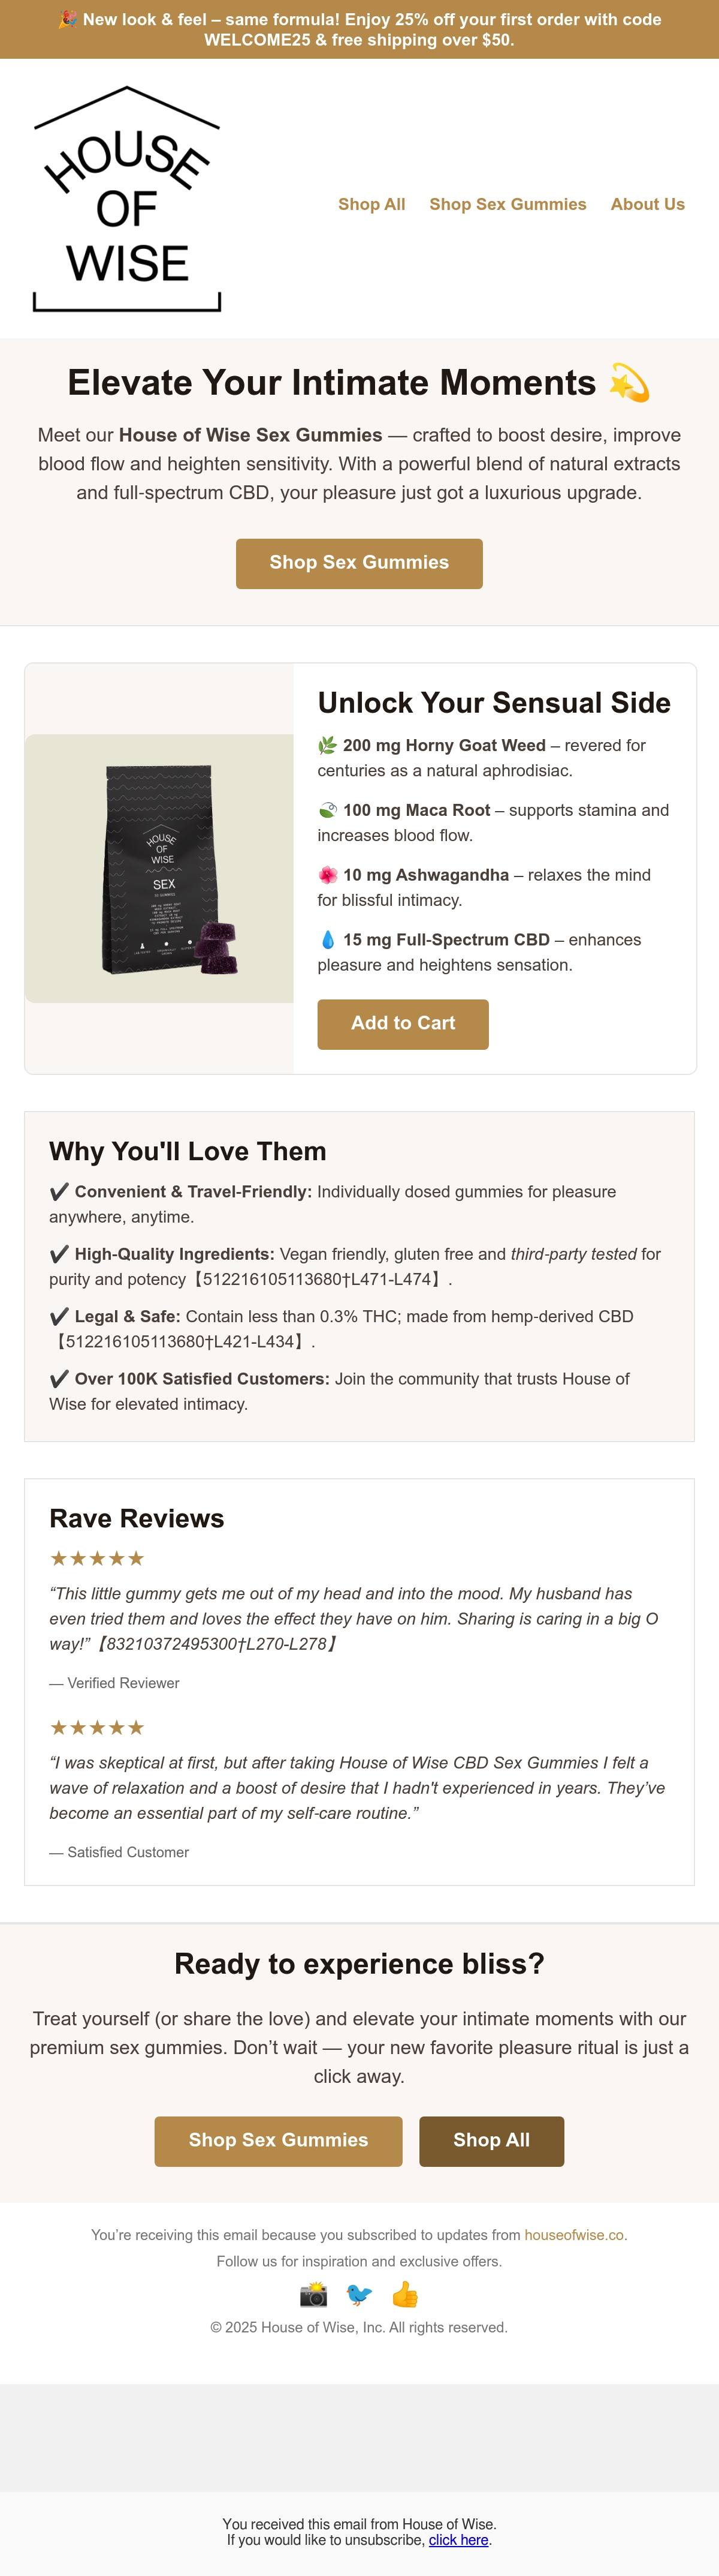Click the dizzy star emoji beside headline
Image resolution: width=719 pixels, height=2576 pixels.
[629, 383]
